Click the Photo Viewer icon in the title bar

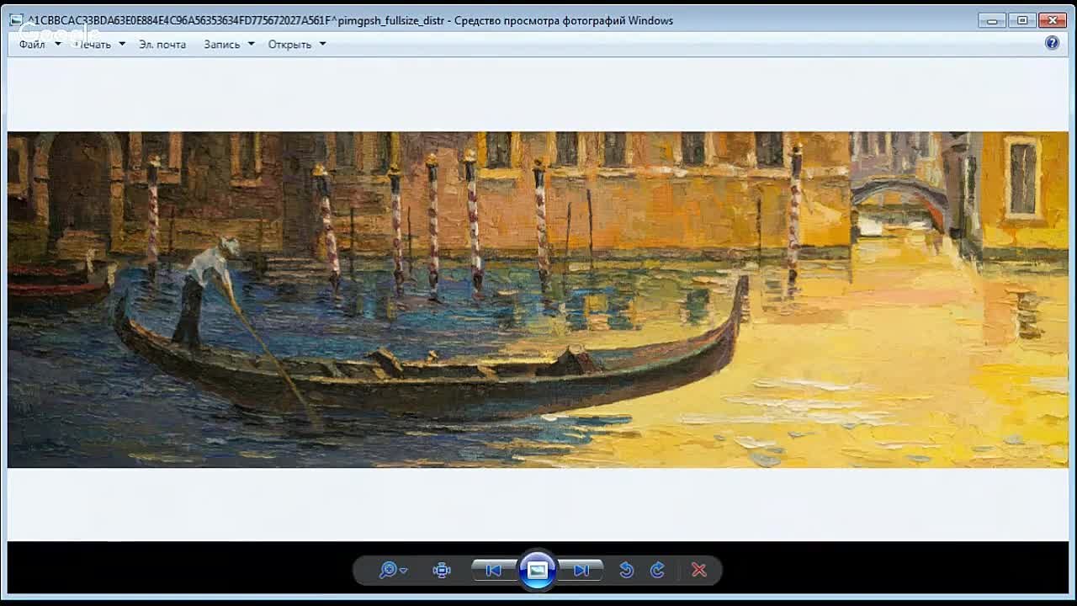[x=16, y=20]
